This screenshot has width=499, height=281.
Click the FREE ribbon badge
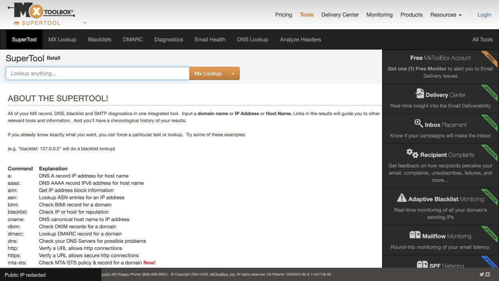[490, 59]
